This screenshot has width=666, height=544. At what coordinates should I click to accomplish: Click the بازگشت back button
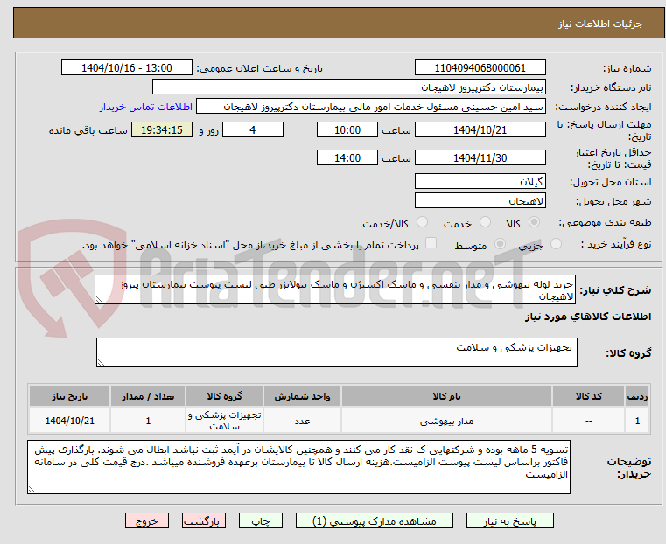click(204, 520)
